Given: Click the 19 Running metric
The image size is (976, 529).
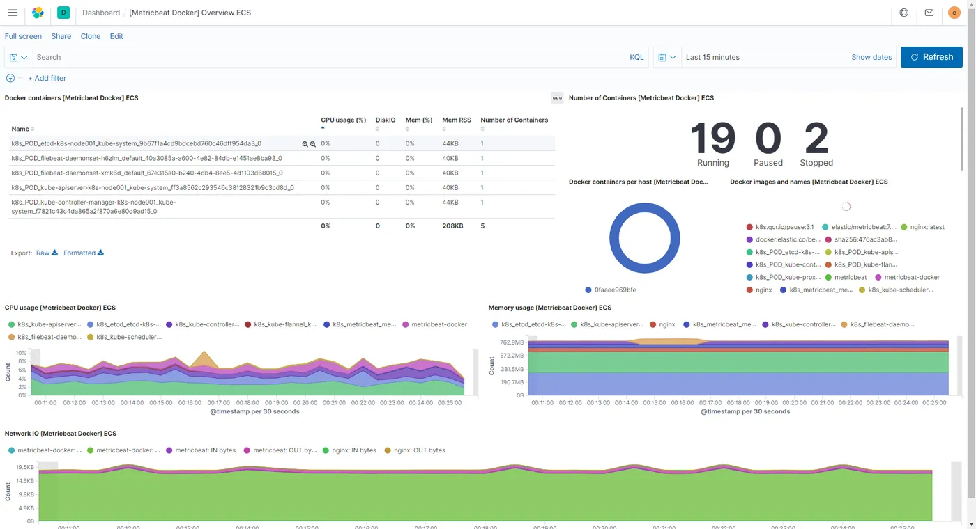Looking at the screenshot, I should 712,145.
